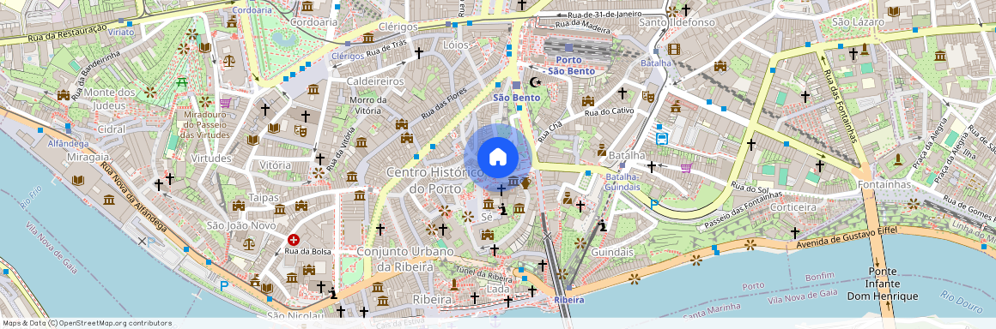The width and height of the screenshot is (996, 329).
Task: Select the castle icon above Monte dos Judeus
Action: coord(64,95)
